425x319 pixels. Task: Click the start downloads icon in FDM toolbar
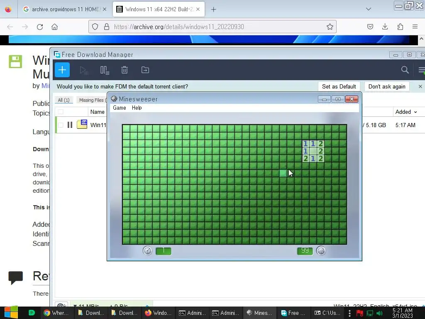(x=84, y=70)
